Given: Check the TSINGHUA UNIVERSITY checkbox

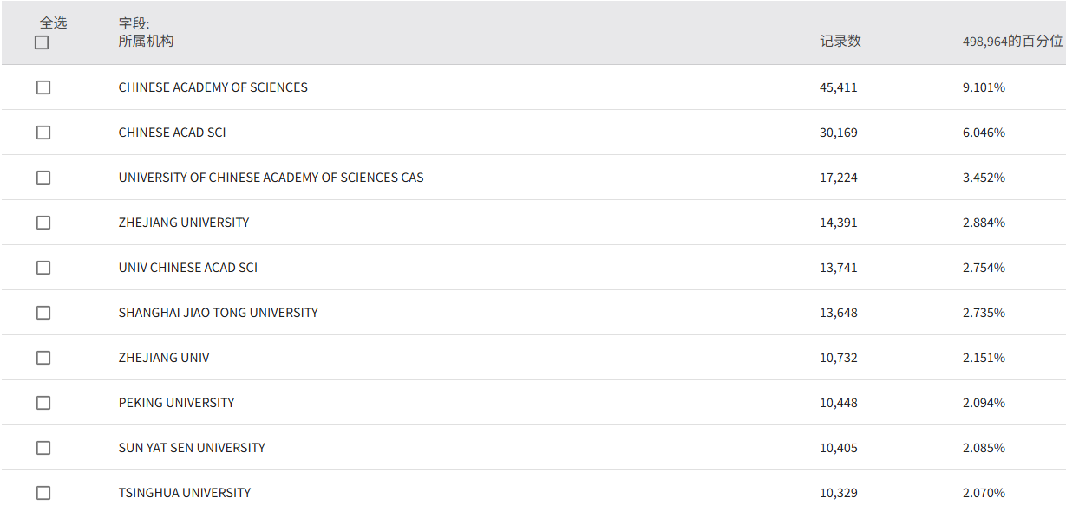Looking at the screenshot, I should coord(43,493).
